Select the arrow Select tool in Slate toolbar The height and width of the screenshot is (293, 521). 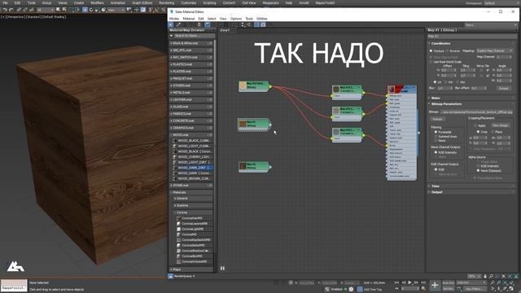click(171, 24)
